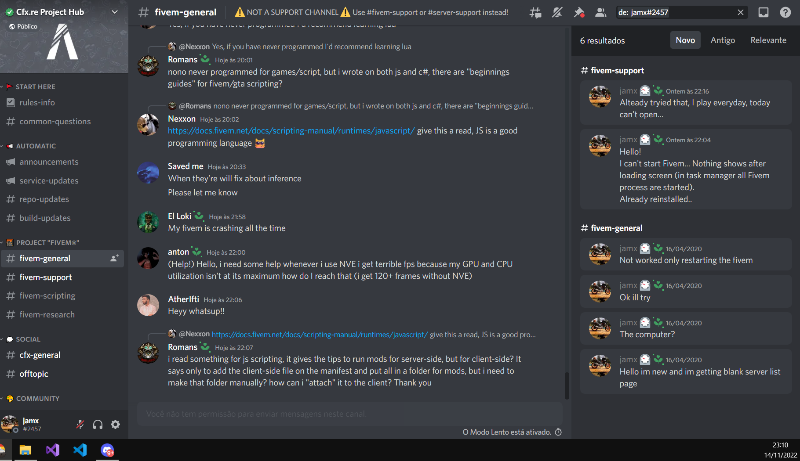Viewport: 800px width, 461px height.
Task: Sort results by Relevante tab
Action: click(768, 40)
